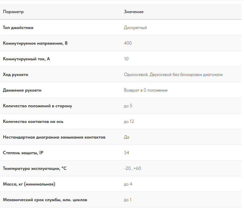This screenshot has width=244, height=209.
Task: Click the temperature range value "-20...+60"
Action: [133, 169]
